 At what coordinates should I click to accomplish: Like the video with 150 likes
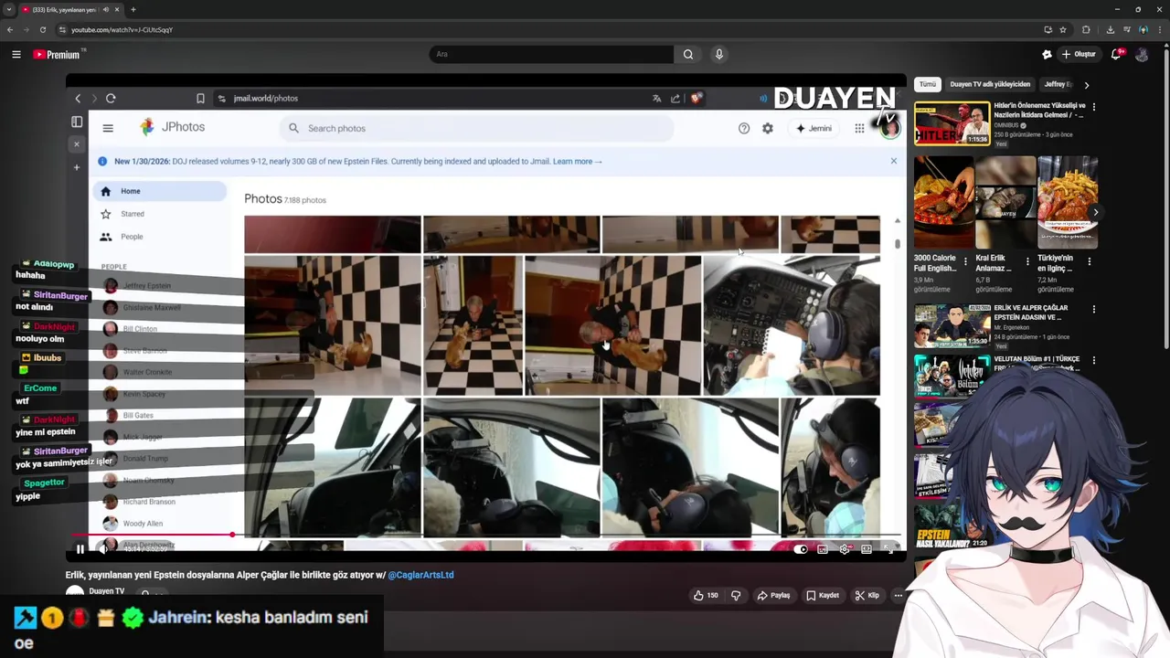(x=706, y=595)
